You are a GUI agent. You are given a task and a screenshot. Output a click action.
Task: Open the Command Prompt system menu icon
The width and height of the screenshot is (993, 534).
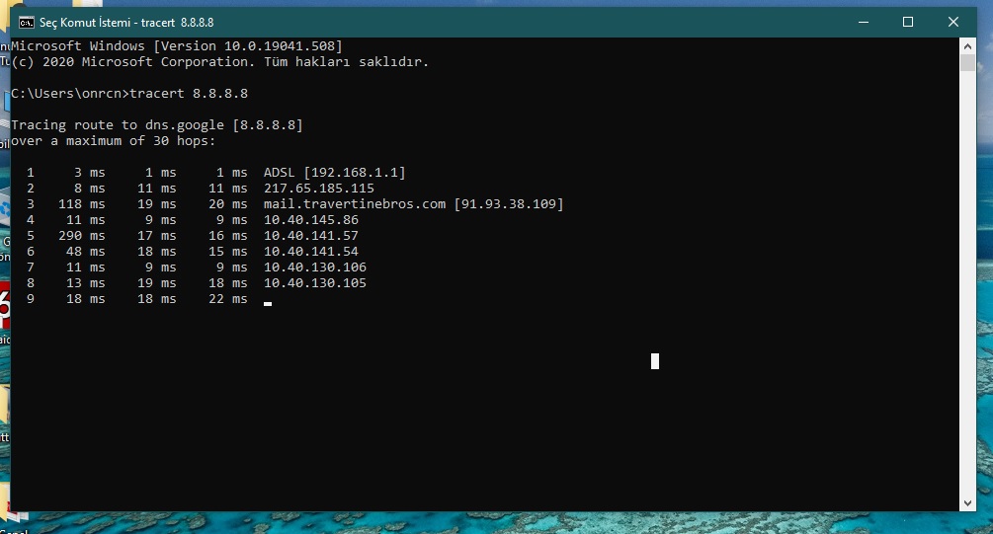[x=26, y=23]
